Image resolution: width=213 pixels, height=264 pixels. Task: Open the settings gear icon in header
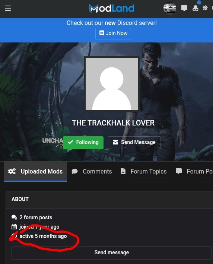pyautogui.click(x=205, y=8)
